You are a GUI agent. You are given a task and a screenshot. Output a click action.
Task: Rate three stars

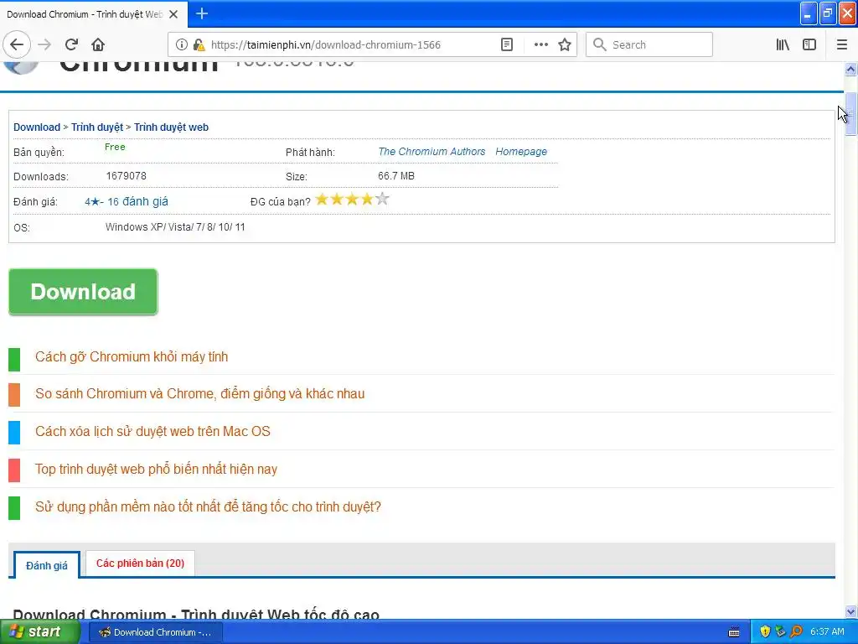(352, 200)
